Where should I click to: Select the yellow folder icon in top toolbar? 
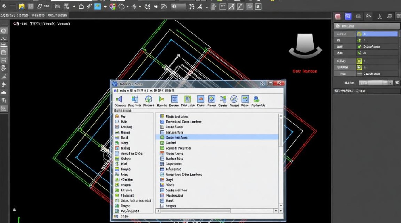tap(22, 6)
